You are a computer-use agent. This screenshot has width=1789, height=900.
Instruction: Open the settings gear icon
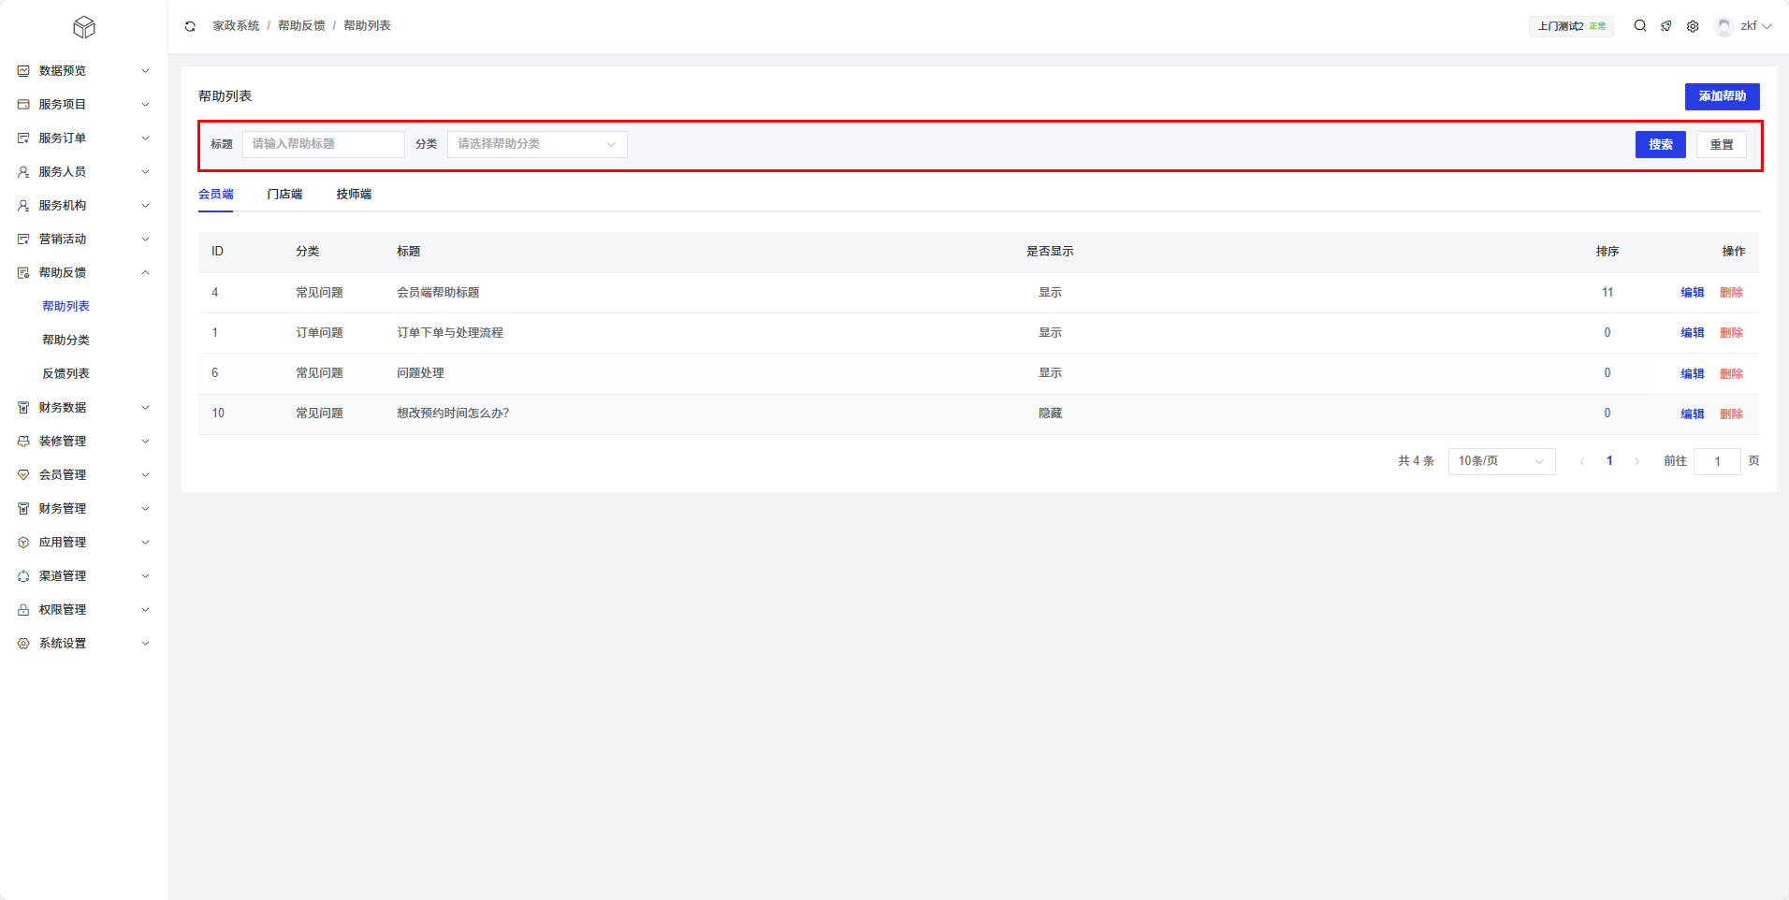click(1693, 26)
